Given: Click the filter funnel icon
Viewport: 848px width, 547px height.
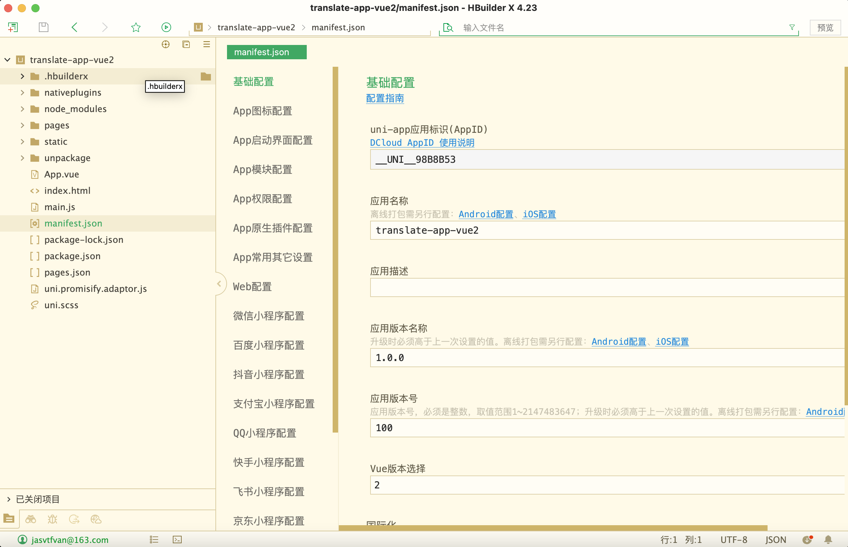Looking at the screenshot, I should (792, 27).
